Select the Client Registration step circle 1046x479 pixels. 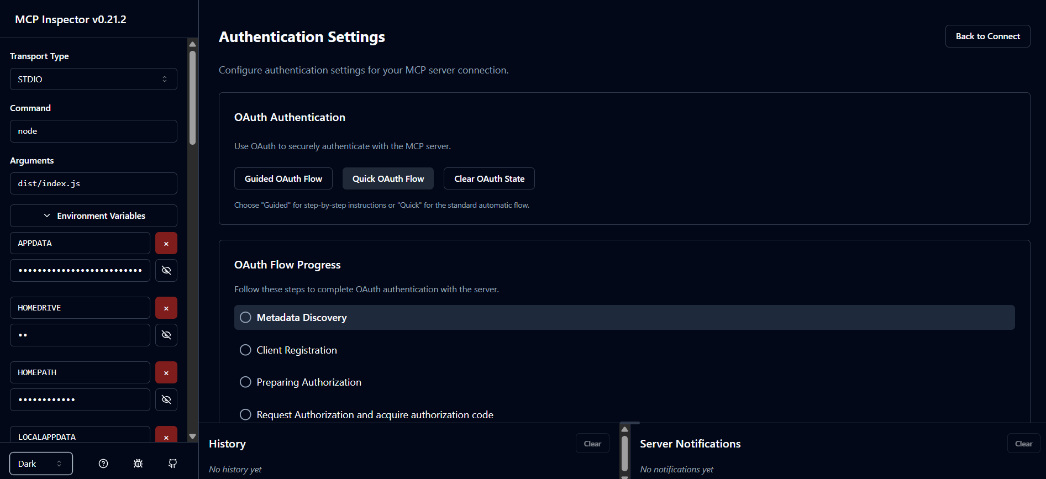click(x=245, y=350)
